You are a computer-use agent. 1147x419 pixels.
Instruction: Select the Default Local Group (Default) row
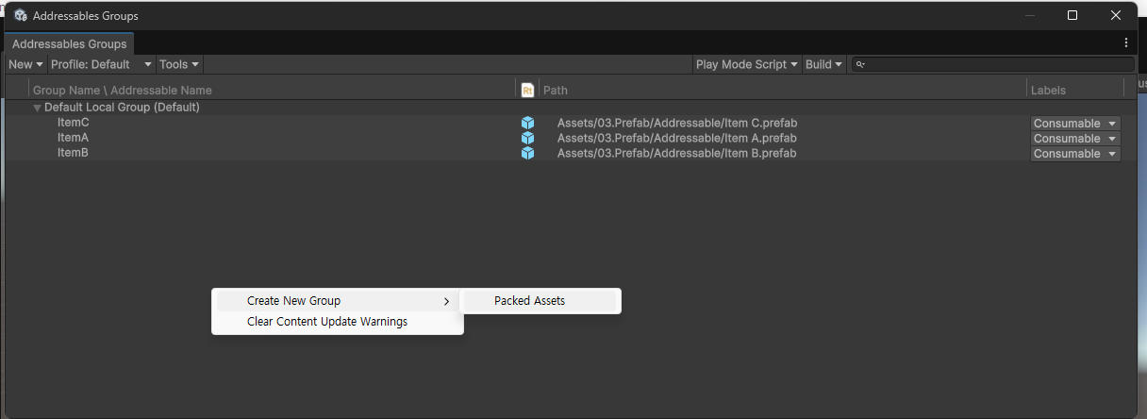point(573,108)
